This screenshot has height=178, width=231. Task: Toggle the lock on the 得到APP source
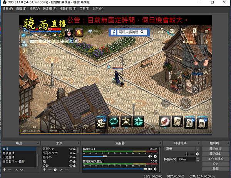pyautogui.click(x=74, y=149)
